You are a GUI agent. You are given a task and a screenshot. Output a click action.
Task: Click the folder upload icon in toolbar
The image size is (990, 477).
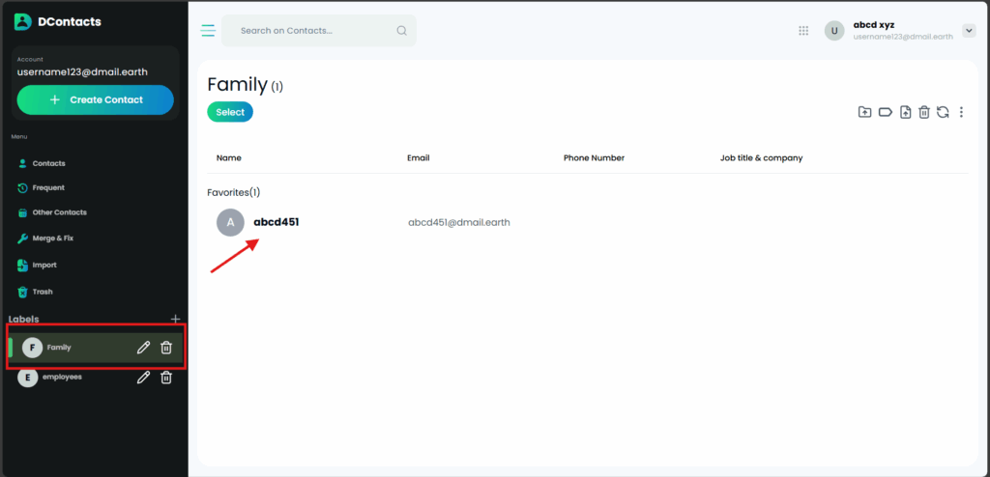point(865,113)
